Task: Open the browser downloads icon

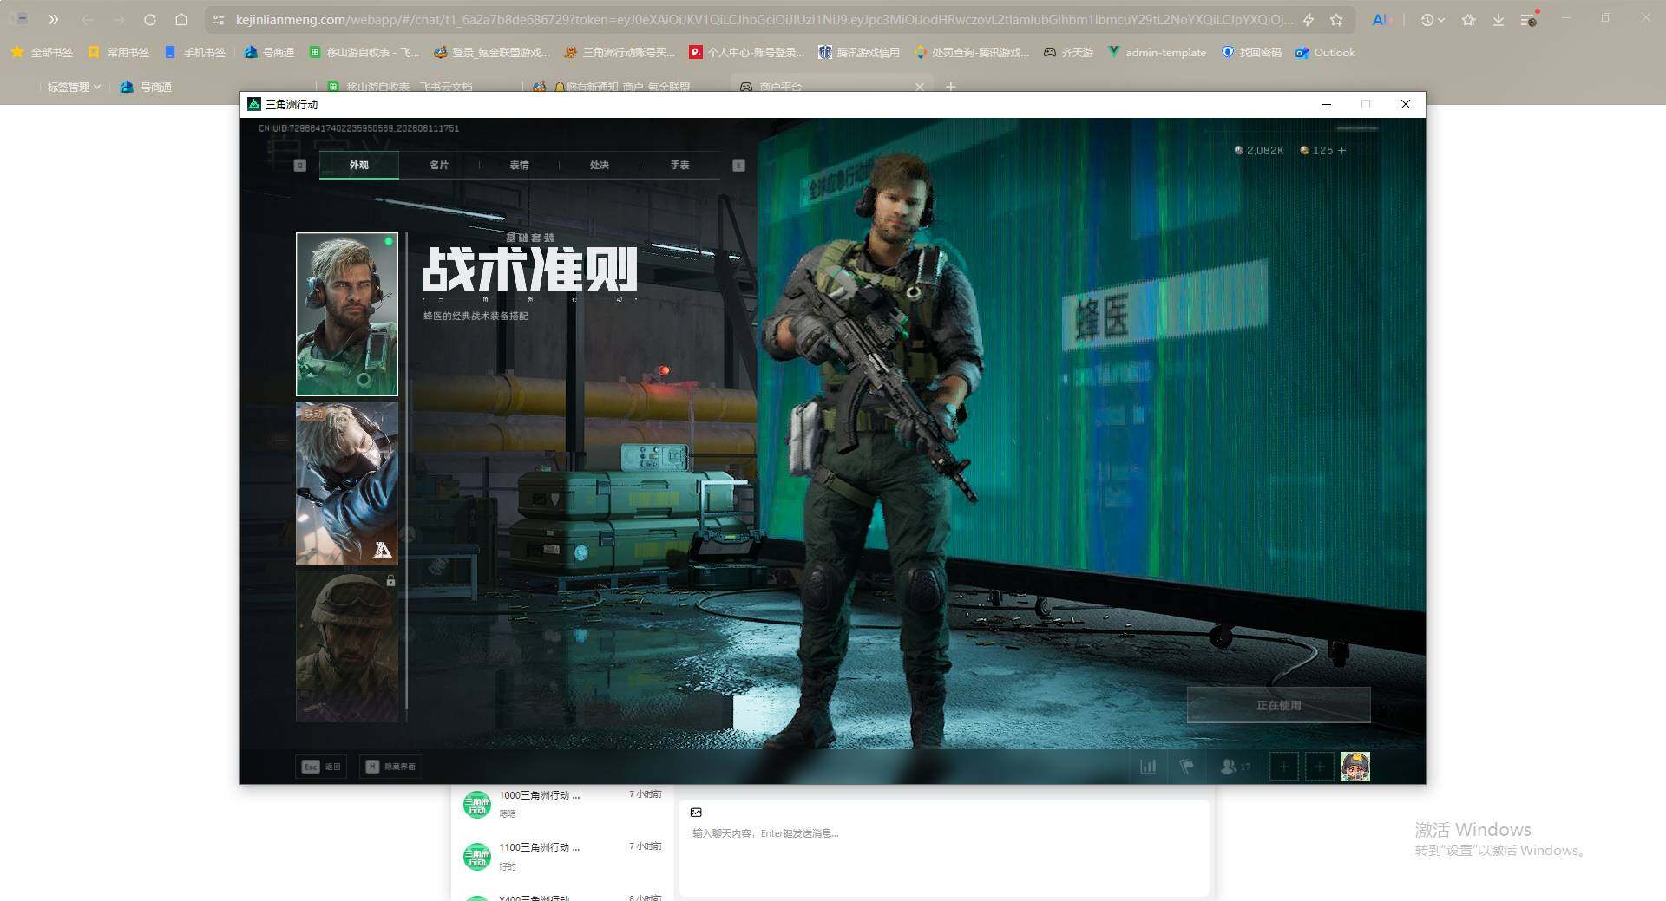Action: tap(1499, 19)
